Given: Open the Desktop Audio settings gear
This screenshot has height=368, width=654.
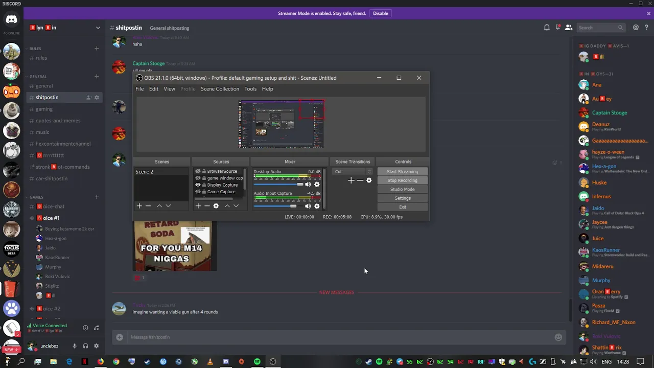Looking at the screenshot, I should [317, 185].
